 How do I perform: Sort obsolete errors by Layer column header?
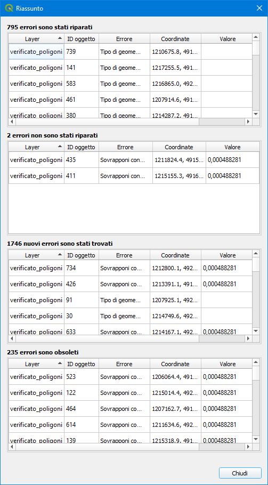point(36,364)
